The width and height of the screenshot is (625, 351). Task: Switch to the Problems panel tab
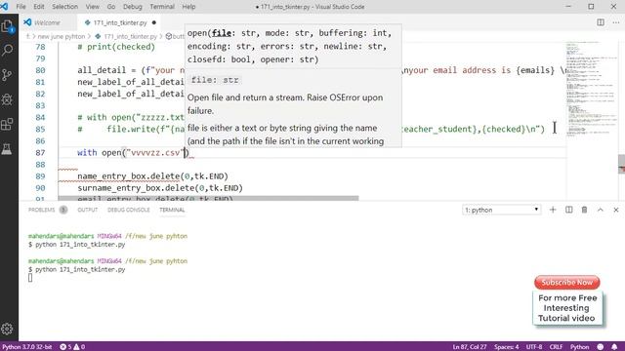coord(41,210)
